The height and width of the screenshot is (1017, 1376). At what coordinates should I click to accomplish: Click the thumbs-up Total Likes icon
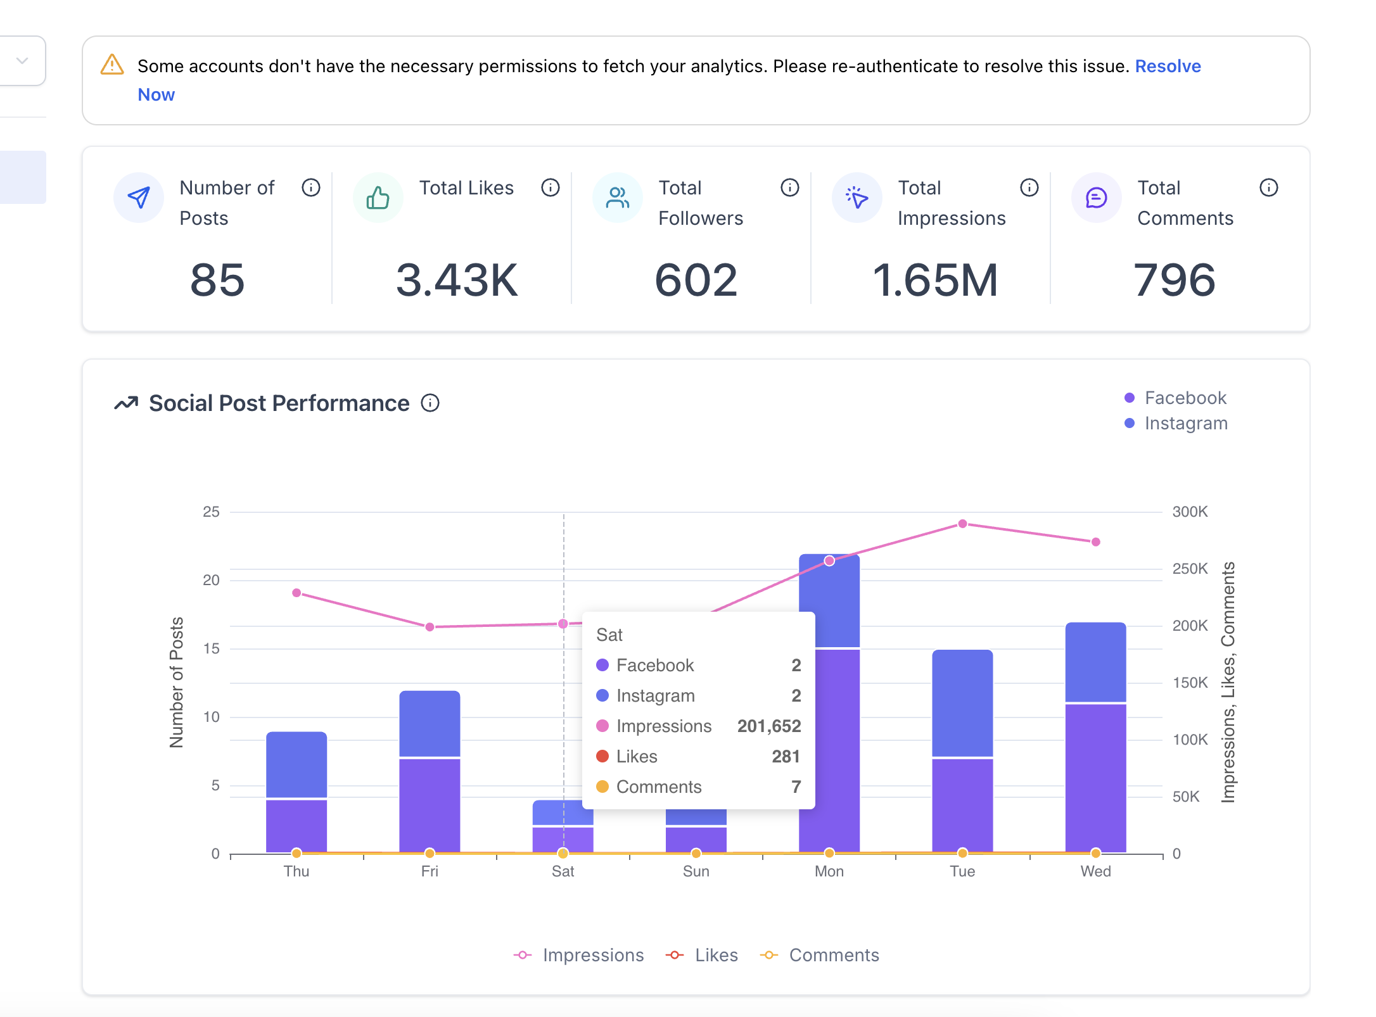(x=378, y=198)
